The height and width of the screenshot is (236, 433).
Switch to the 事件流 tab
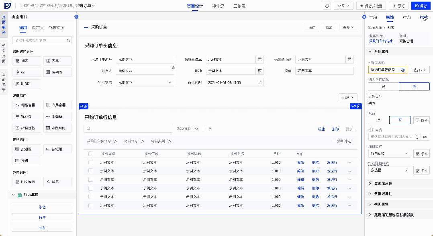(x=219, y=6)
